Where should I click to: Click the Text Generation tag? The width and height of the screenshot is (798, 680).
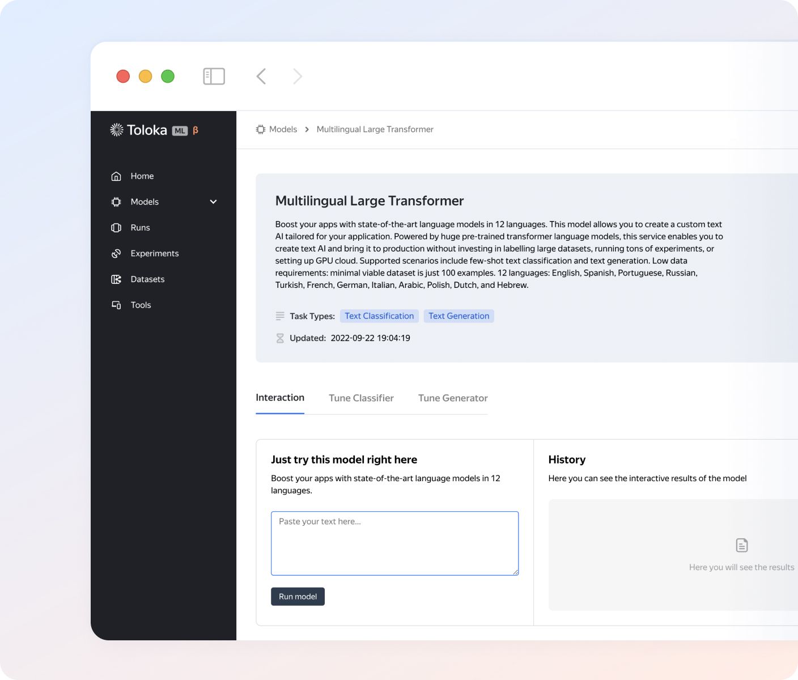click(459, 316)
